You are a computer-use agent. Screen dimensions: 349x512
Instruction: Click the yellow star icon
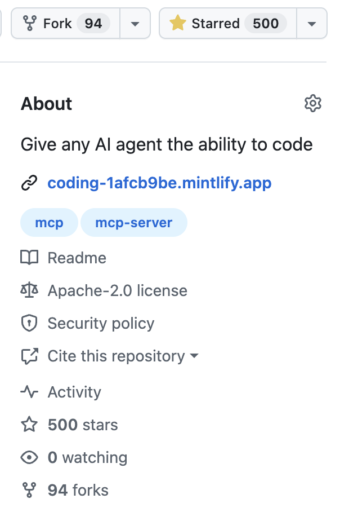pos(178,23)
